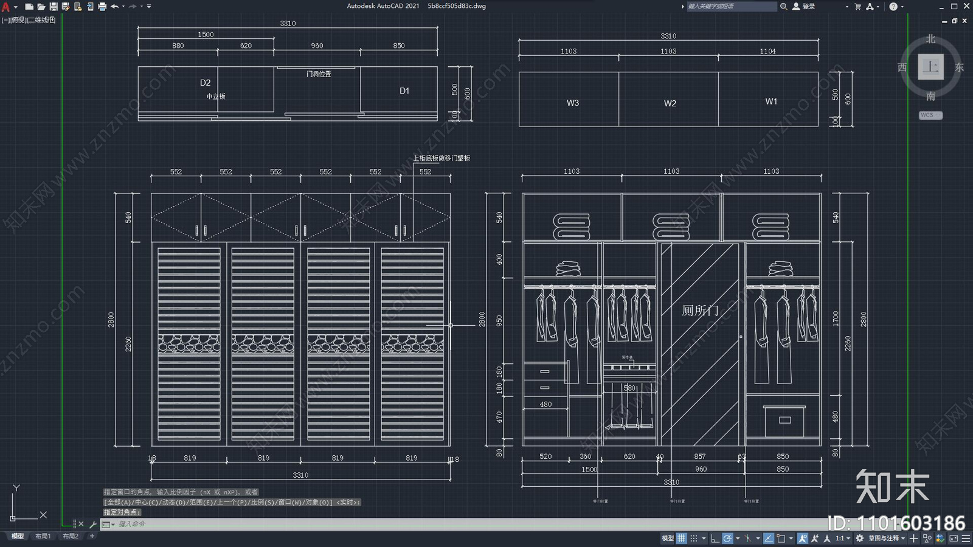Toggle auto-add annotation scales icon
Viewport: 973px width, 547px height.
[x=815, y=538]
